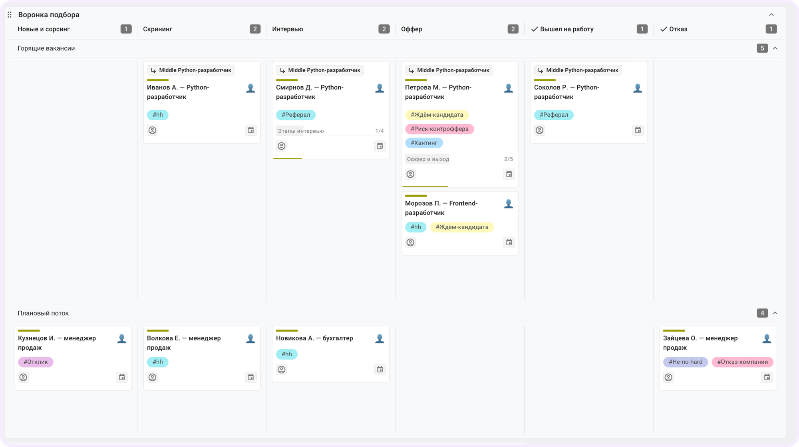Open assignee icon on Новикова А. card

[x=281, y=370]
